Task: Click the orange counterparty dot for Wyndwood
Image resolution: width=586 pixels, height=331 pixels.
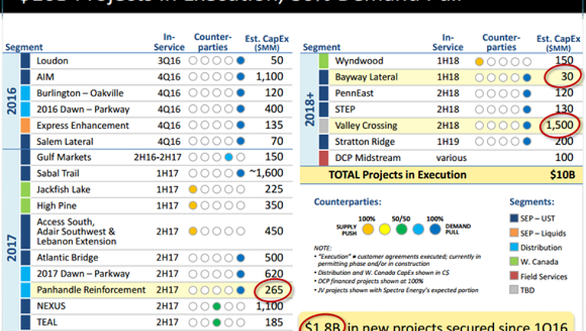Action: click(479, 61)
